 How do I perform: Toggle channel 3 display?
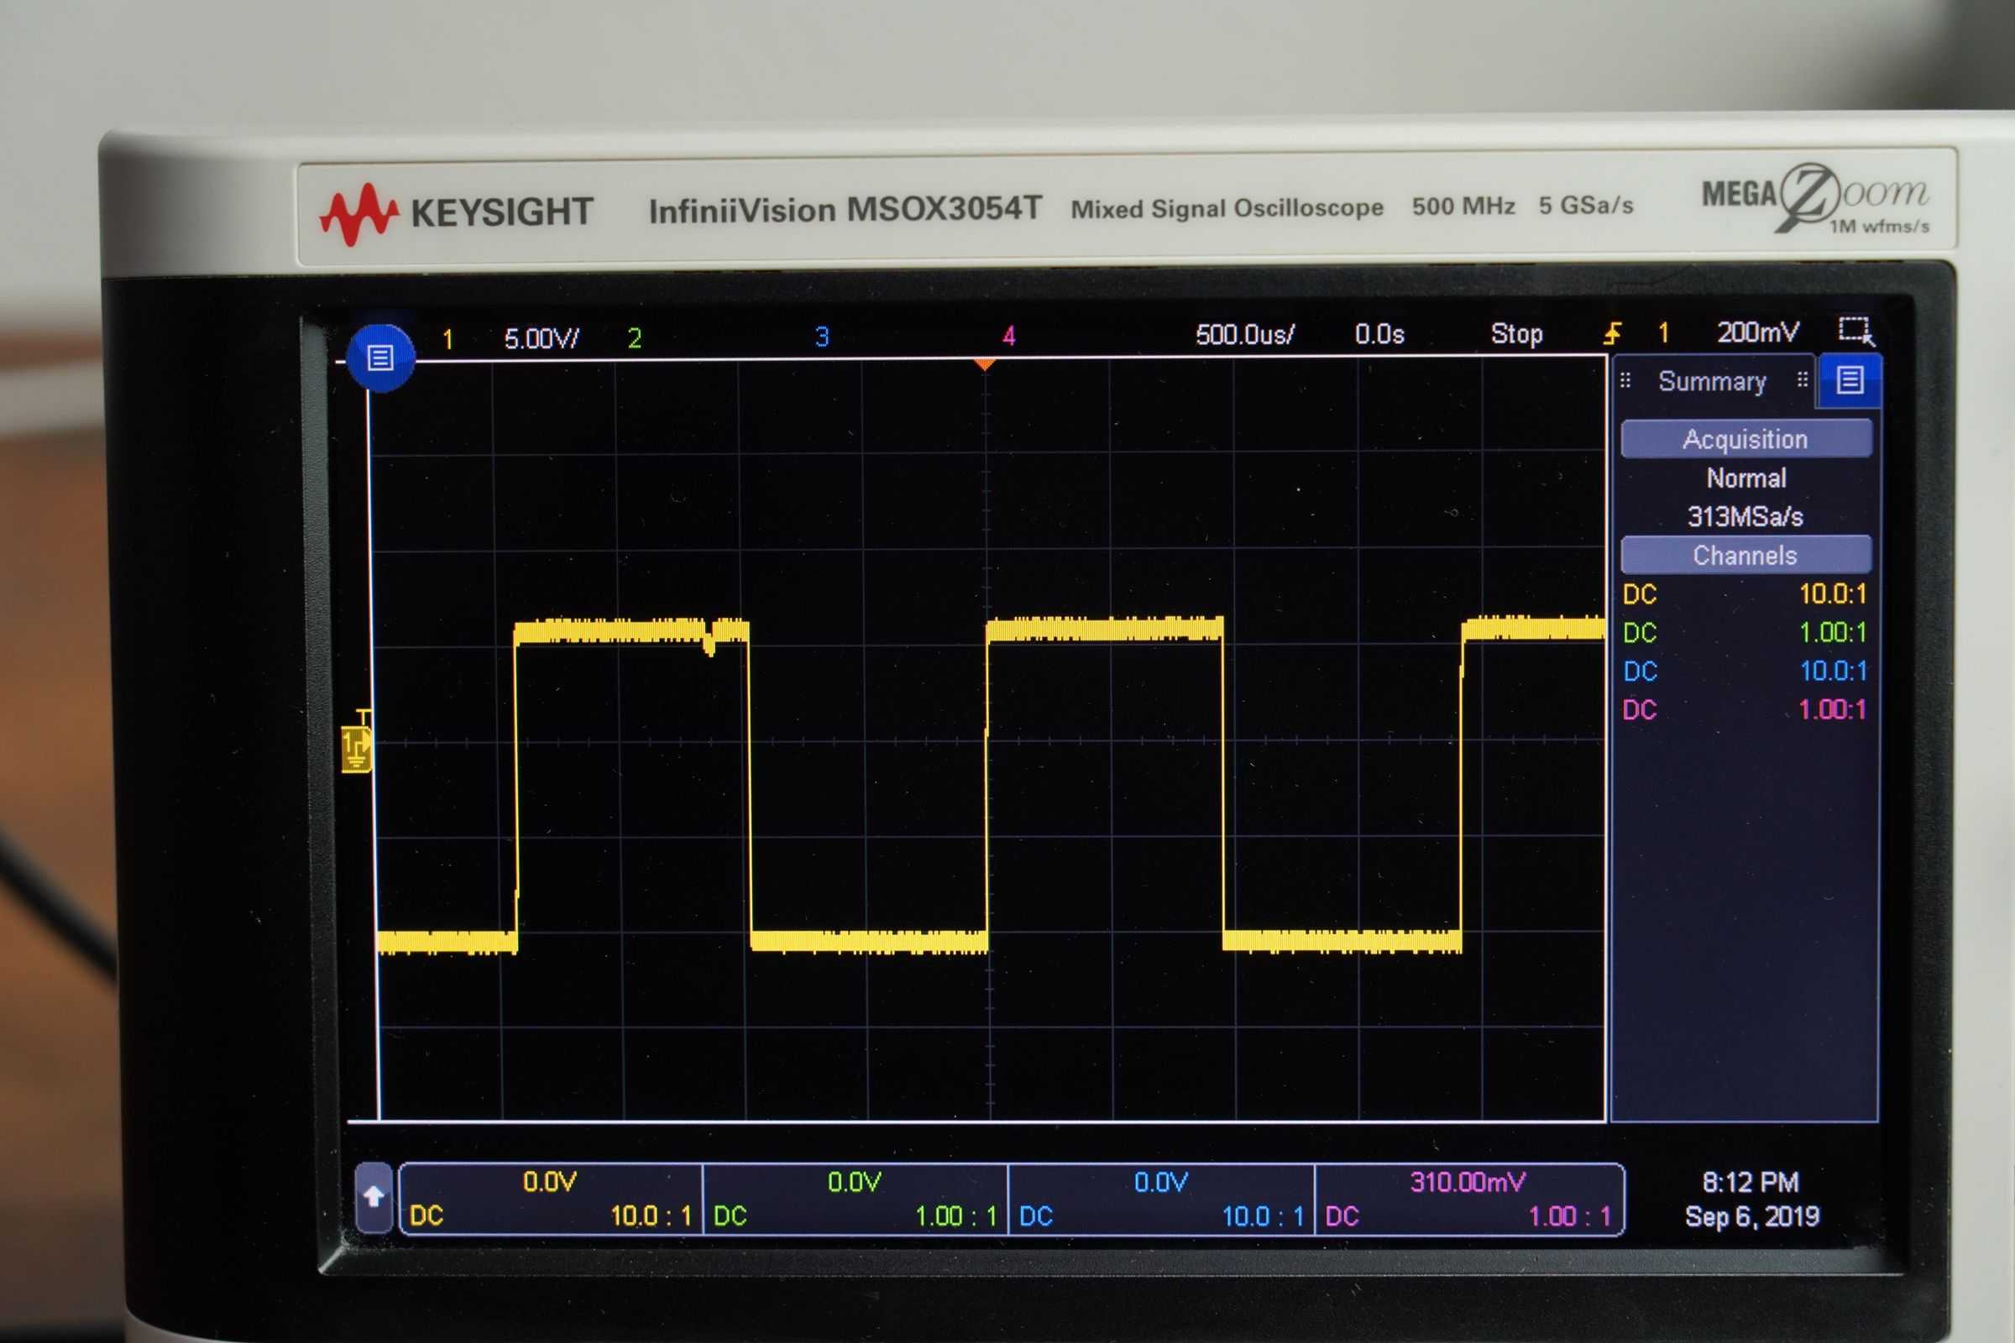pos(824,336)
